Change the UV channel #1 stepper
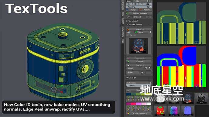Image resolution: width=209 pixels, height=117 pixels. (137, 17)
